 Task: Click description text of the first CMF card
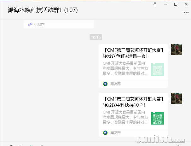tap(125, 68)
